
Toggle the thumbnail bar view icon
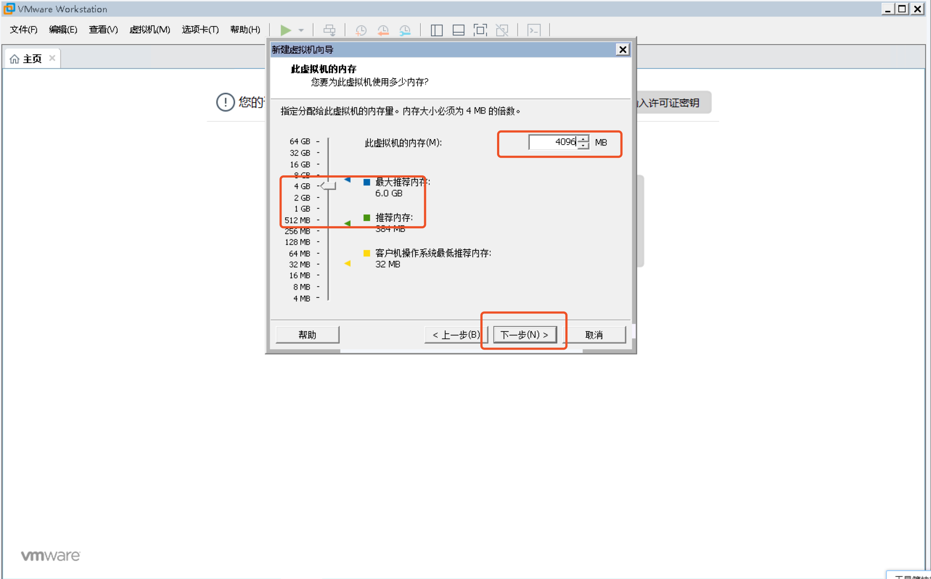(x=458, y=30)
